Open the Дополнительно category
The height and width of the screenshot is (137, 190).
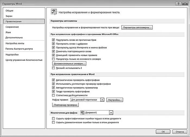tap(14, 37)
